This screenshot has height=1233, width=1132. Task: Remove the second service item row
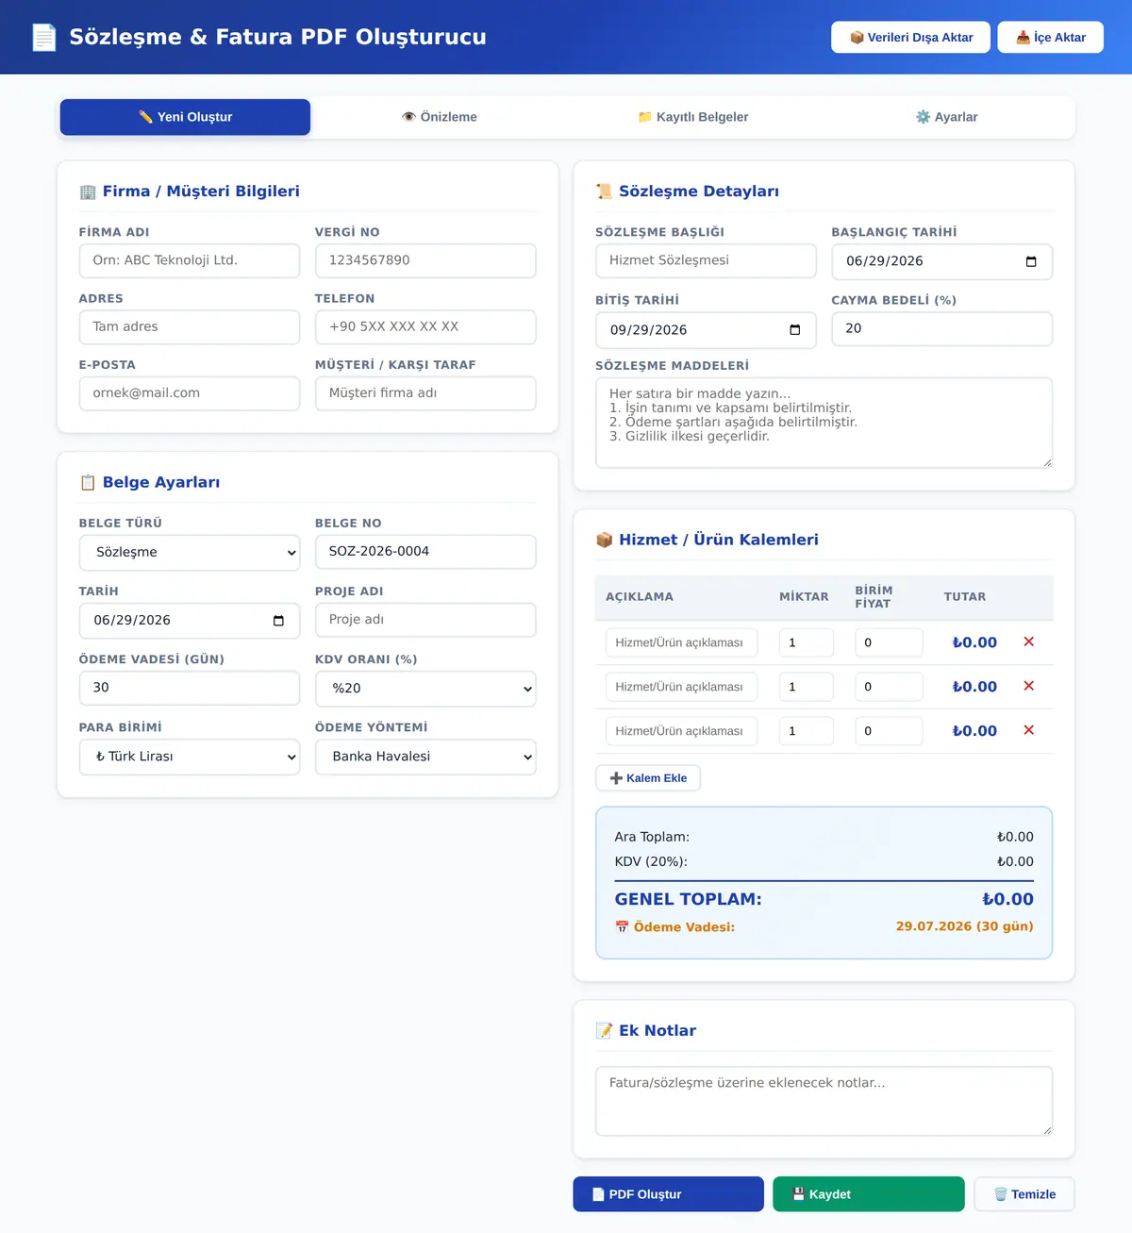click(1028, 687)
